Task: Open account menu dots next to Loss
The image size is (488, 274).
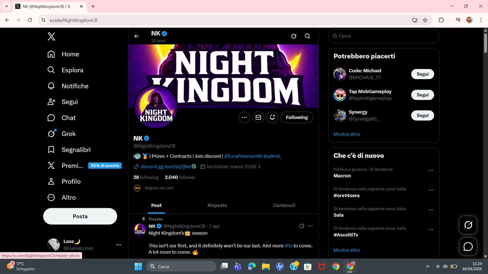Action: 118,245
